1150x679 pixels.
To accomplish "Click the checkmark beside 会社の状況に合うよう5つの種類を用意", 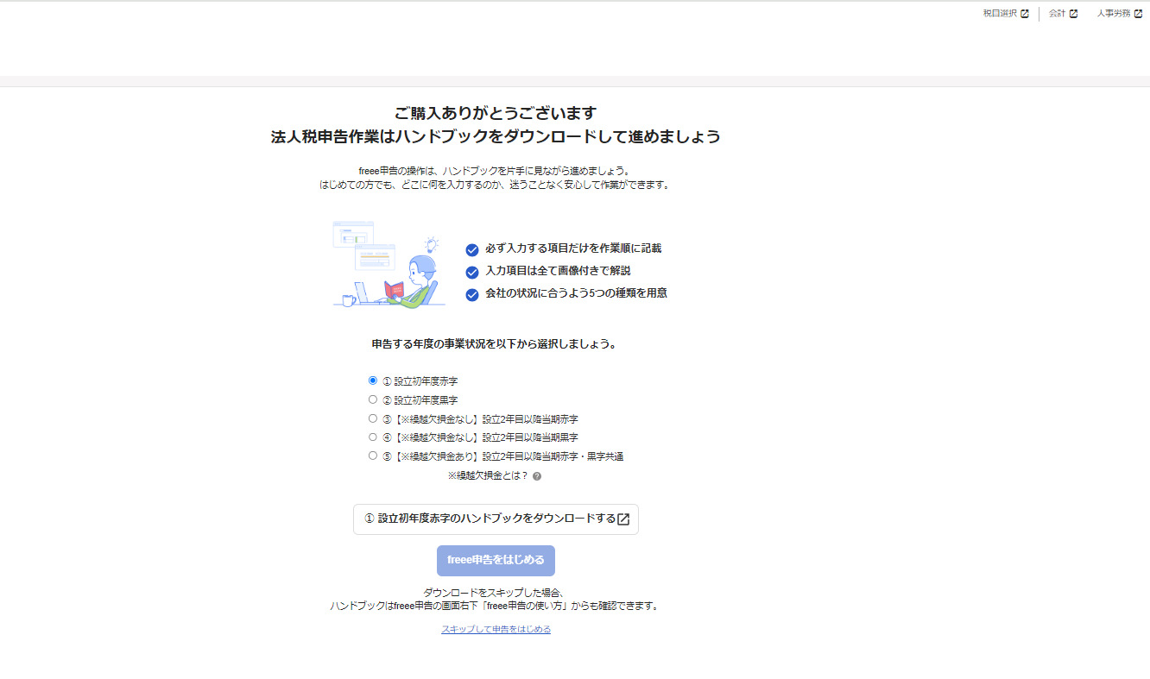I will point(472,295).
